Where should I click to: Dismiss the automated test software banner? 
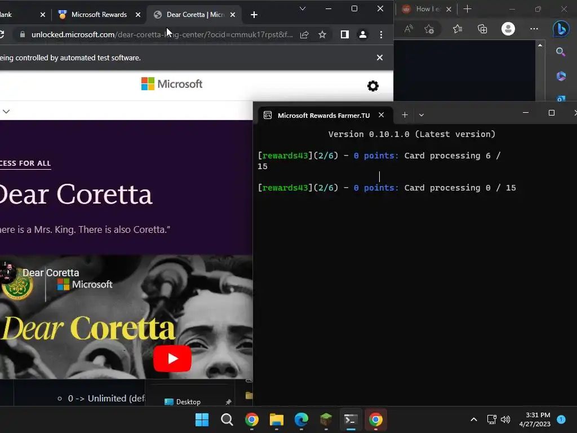pyautogui.click(x=380, y=58)
